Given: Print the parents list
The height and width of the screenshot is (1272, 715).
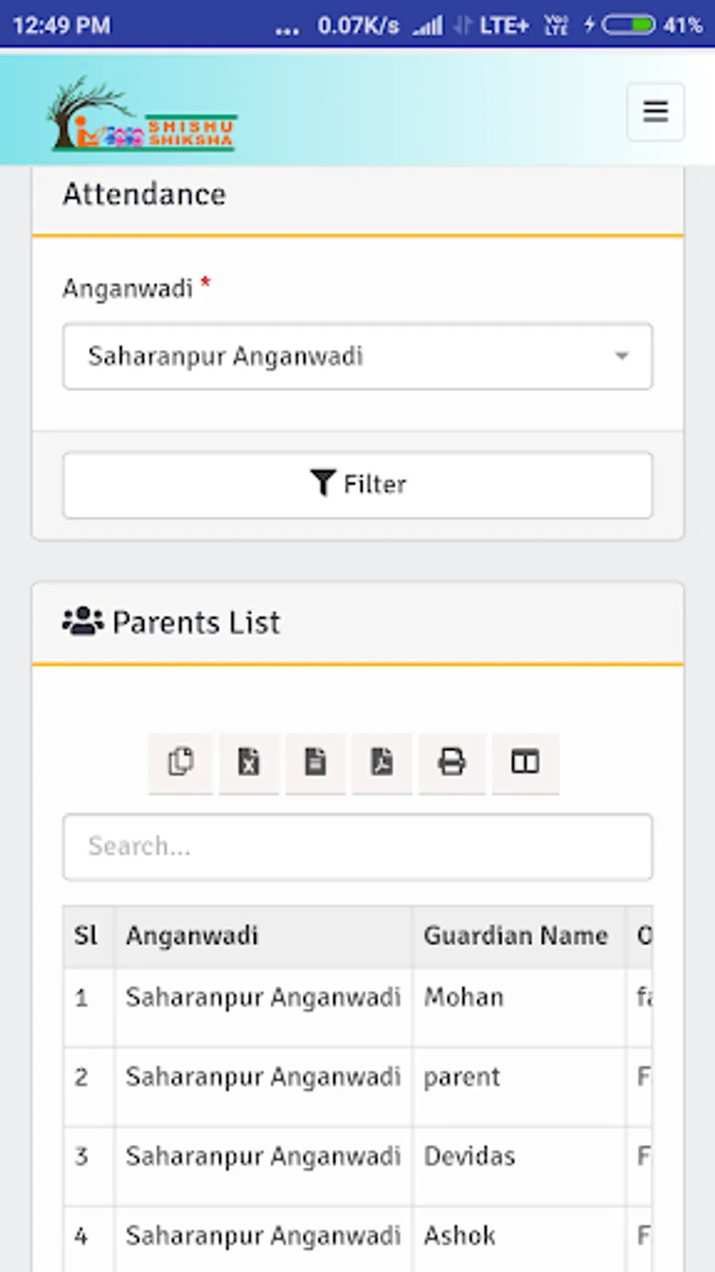Looking at the screenshot, I should 451,762.
